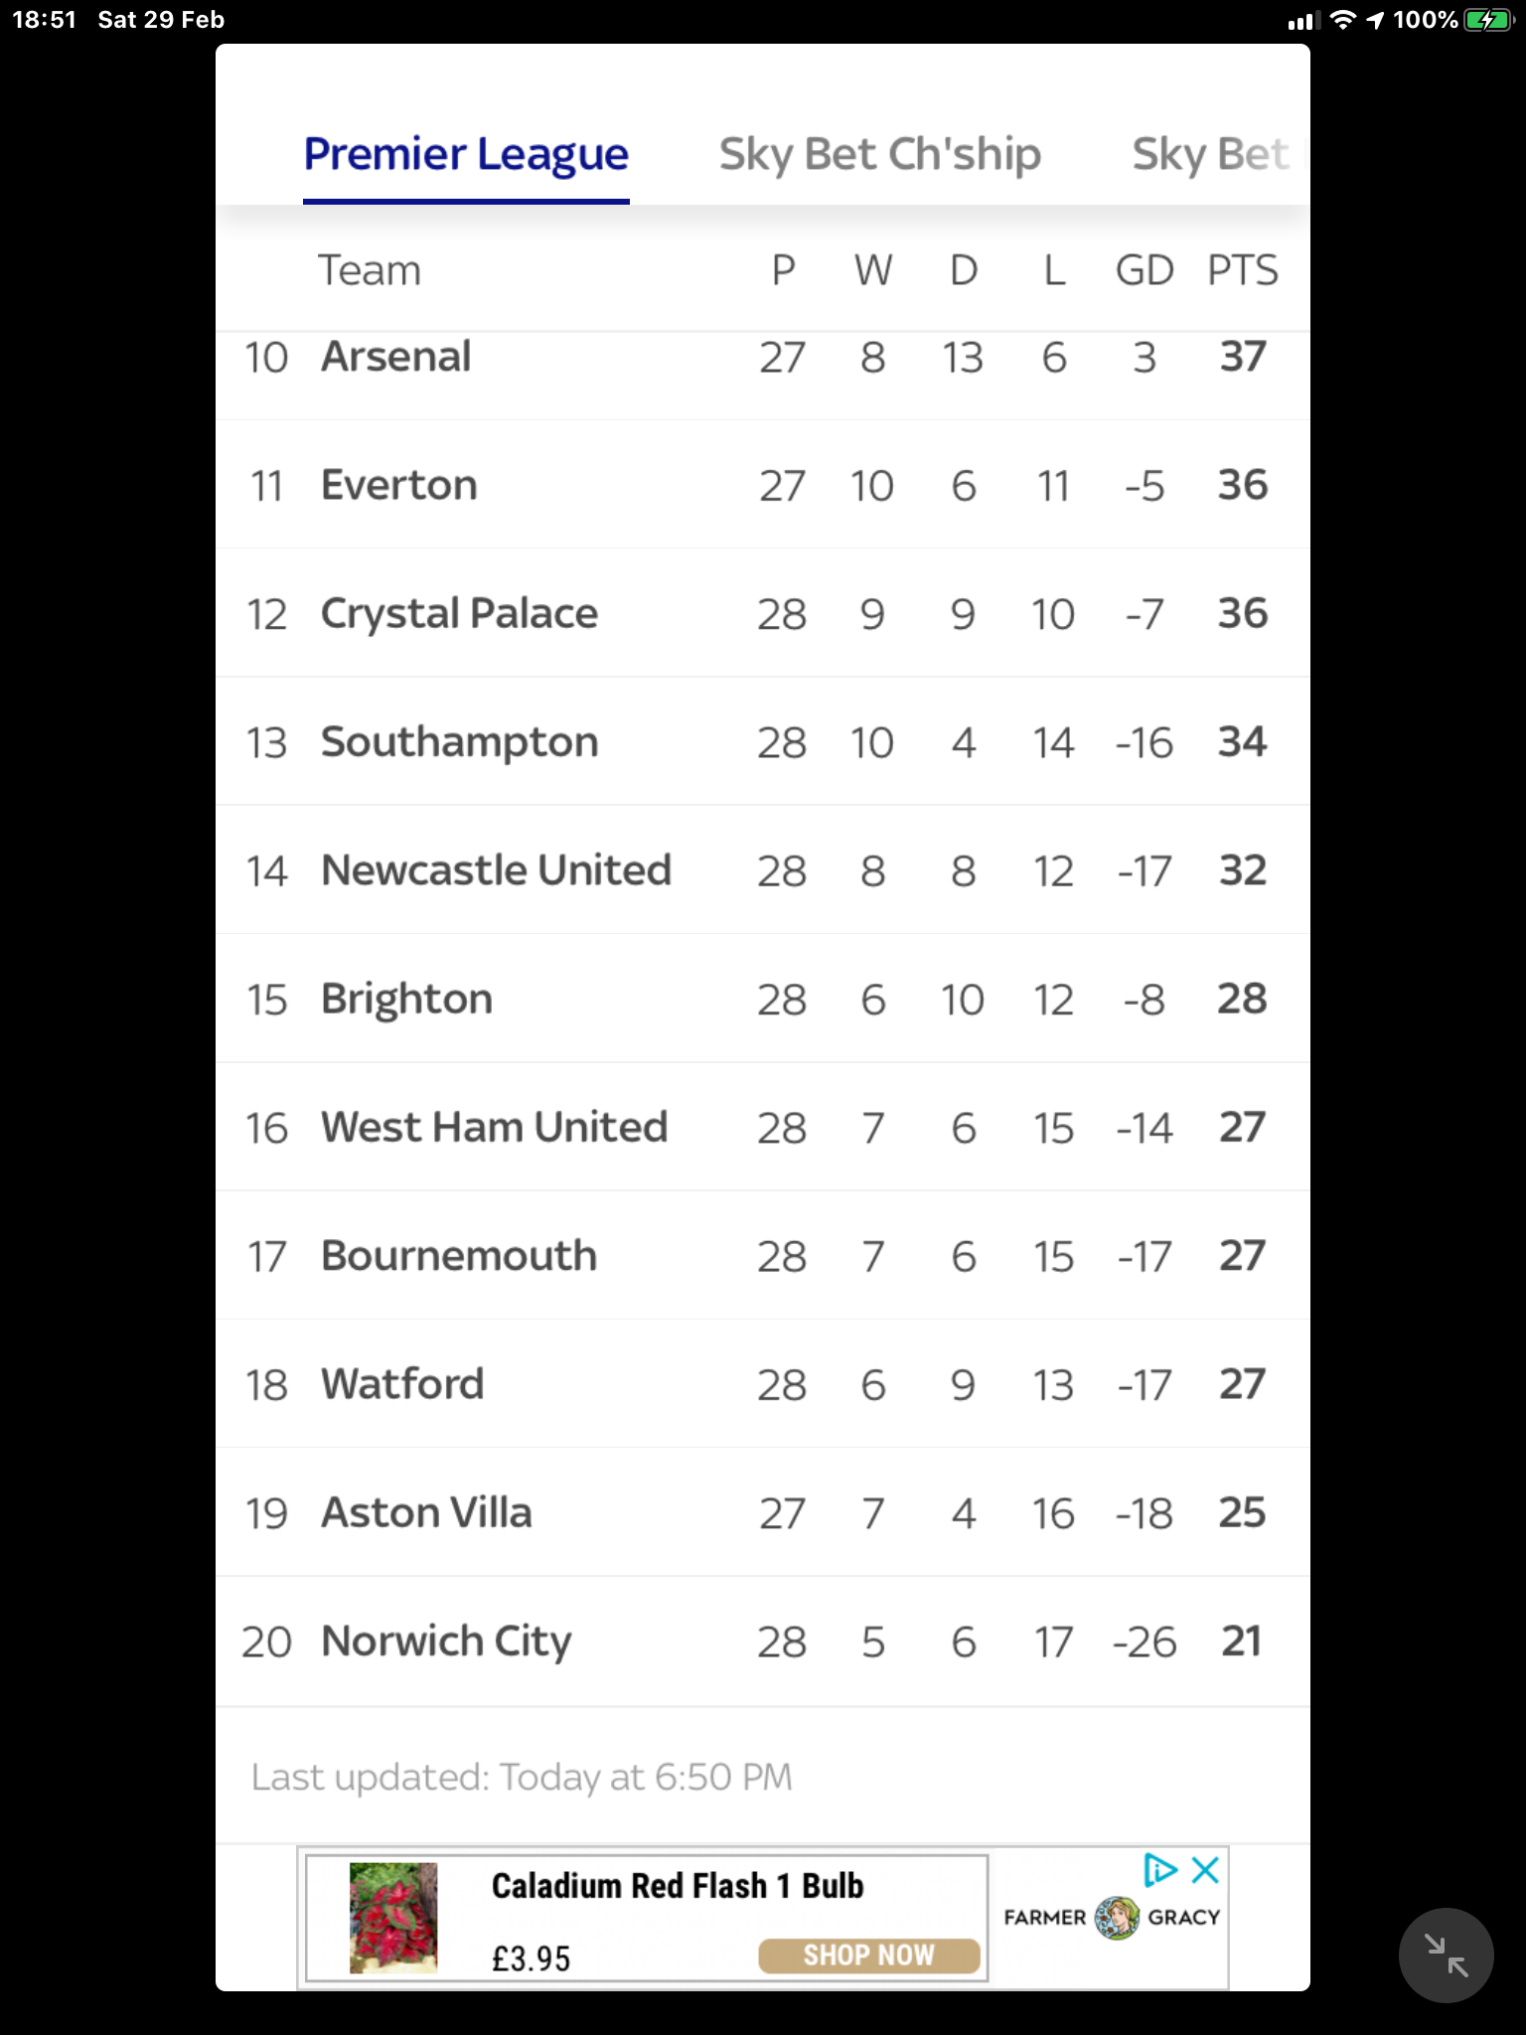
Task: Tap the battery indicator in status bar
Action: pos(1487,20)
